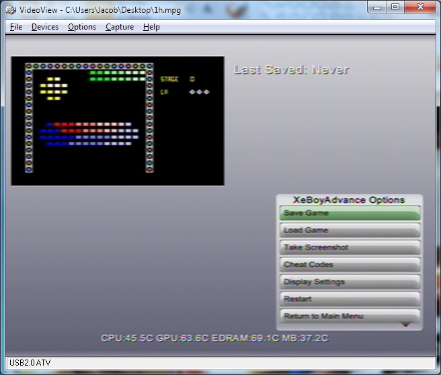The image size is (441, 375).
Task: Open the Cheat Codes option
Action: (350, 265)
